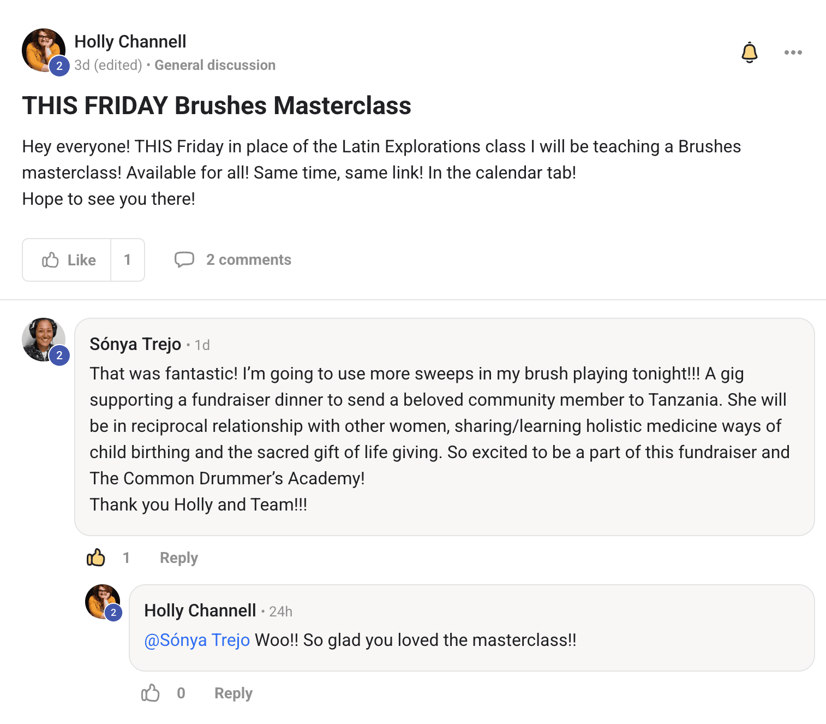Like the Brushes Masterclass post
The width and height of the screenshot is (826, 724).
68,260
